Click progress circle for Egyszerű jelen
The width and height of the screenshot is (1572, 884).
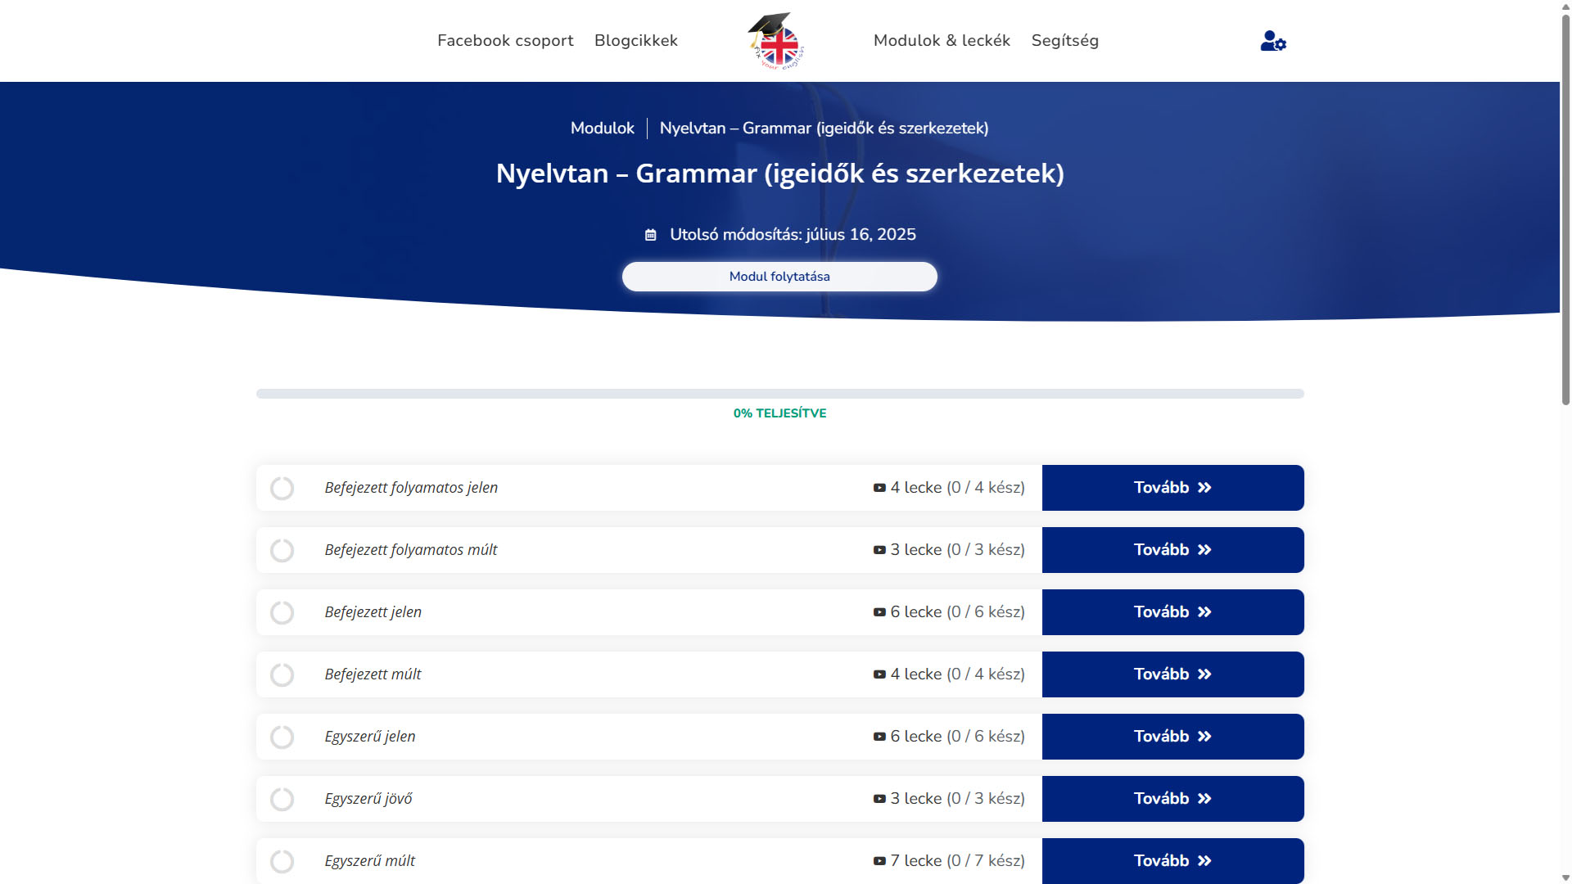[282, 737]
